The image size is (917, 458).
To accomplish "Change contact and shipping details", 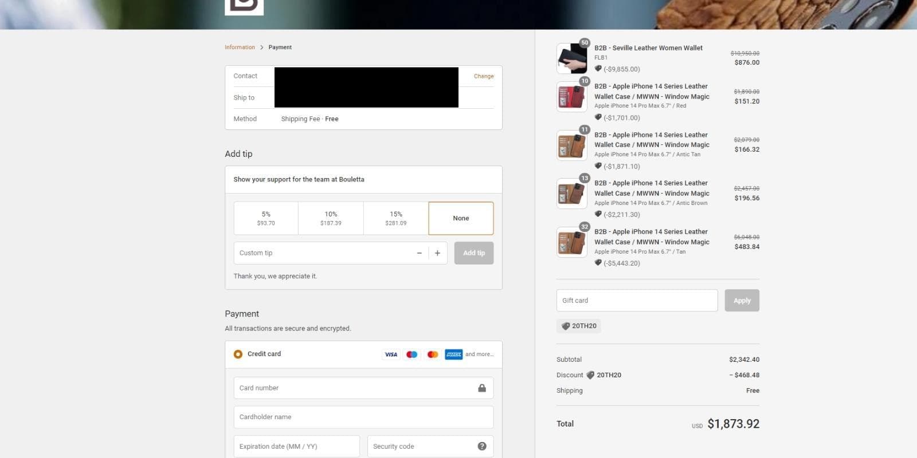I will click(x=484, y=76).
